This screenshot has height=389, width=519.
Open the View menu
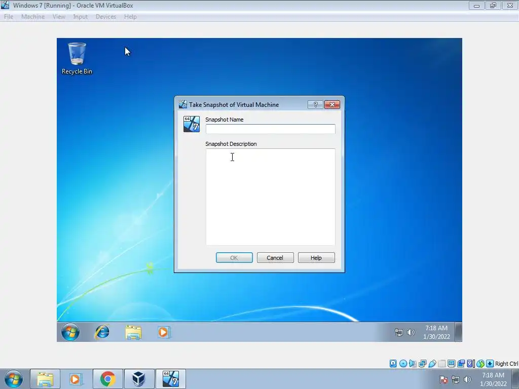click(x=59, y=17)
